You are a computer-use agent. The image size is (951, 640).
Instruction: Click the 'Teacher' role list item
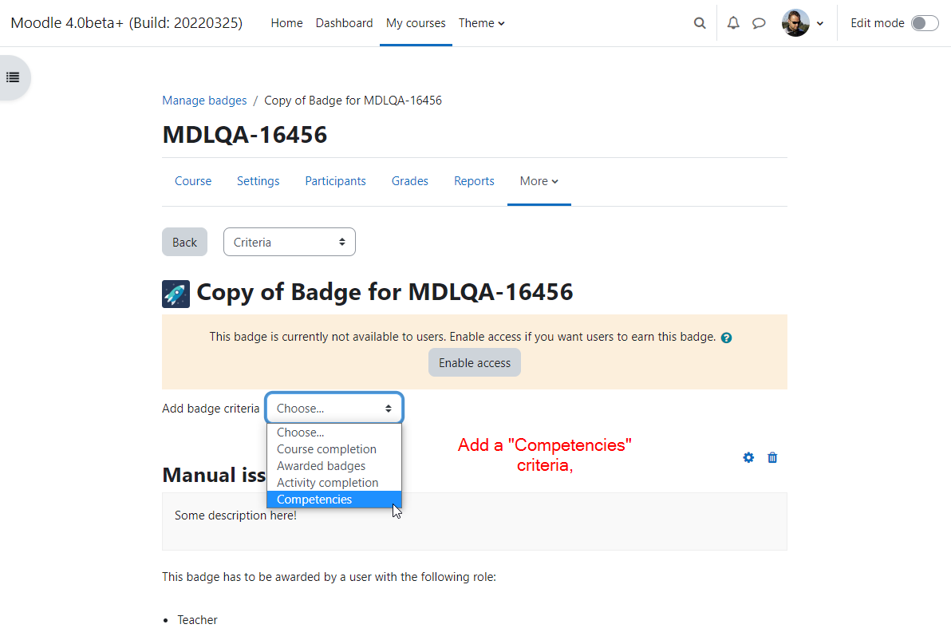197,620
